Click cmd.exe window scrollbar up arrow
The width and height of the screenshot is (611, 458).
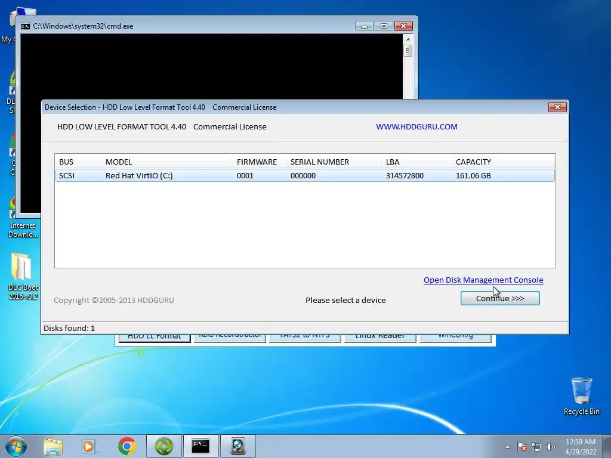[x=408, y=39]
